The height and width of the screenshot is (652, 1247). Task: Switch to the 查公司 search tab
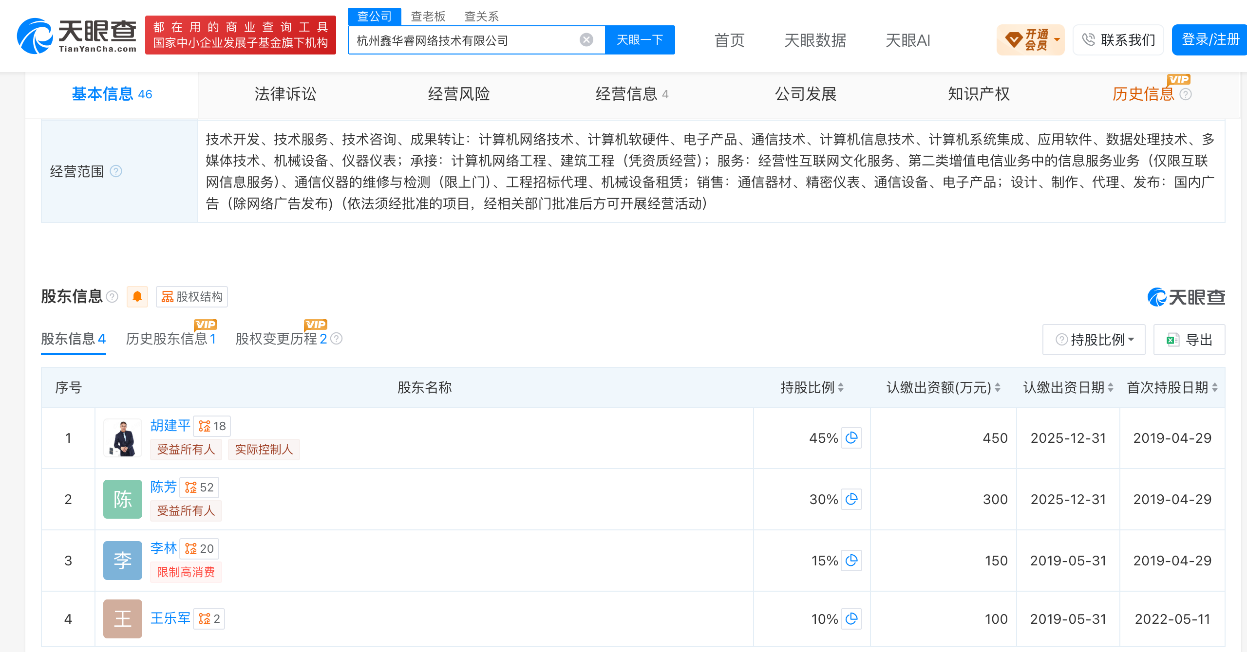coord(375,17)
